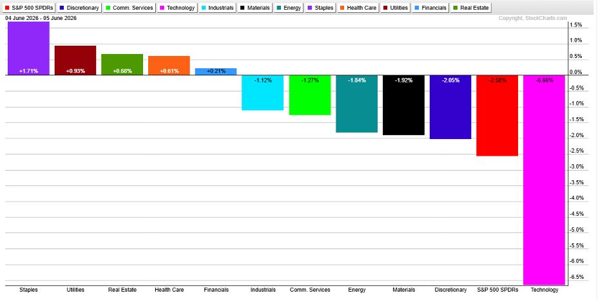The image size is (598, 300).
Task: Toggle the Real Estate legend button
Action: click(470, 8)
